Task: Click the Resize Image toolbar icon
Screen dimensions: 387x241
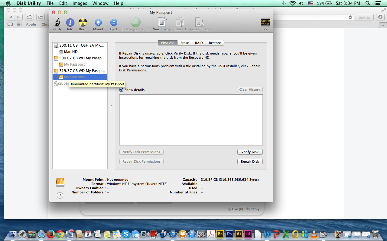Action: (200, 23)
